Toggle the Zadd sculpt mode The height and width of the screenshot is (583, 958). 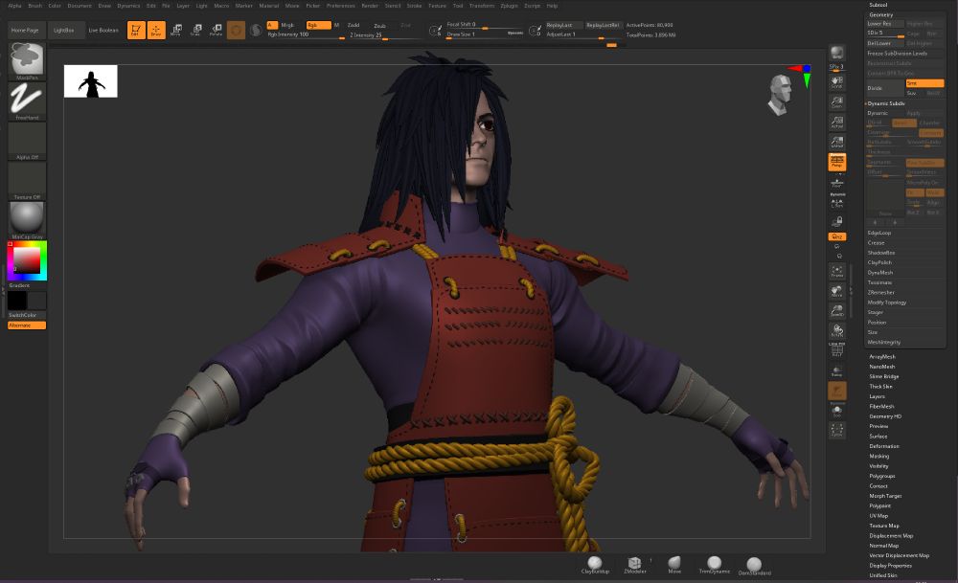[354, 25]
